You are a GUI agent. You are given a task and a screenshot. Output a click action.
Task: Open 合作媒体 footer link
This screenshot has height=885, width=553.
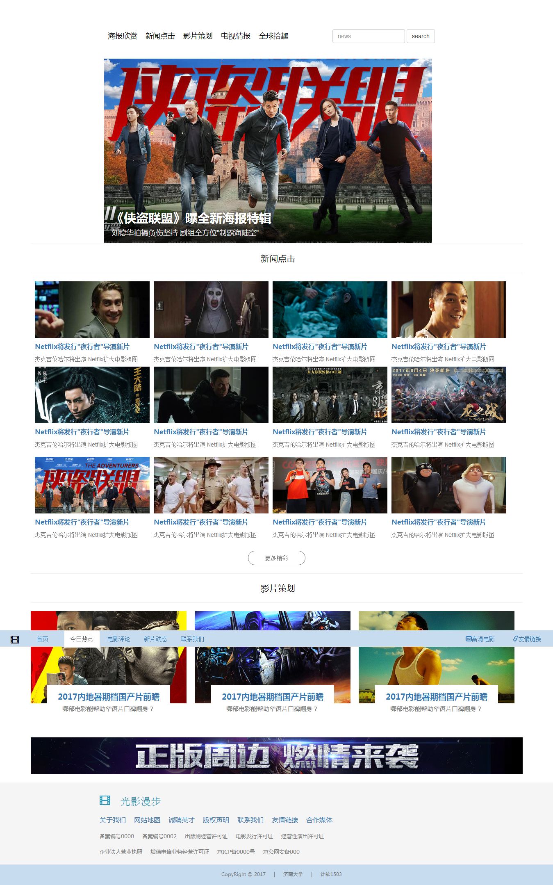pyautogui.click(x=319, y=820)
